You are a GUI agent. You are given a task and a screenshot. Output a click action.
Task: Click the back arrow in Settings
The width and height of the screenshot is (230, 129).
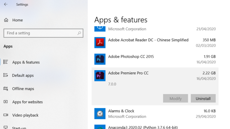(x=6, y=5)
